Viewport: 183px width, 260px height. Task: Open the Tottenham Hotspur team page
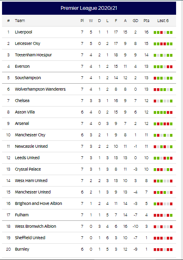[x=33, y=55]
